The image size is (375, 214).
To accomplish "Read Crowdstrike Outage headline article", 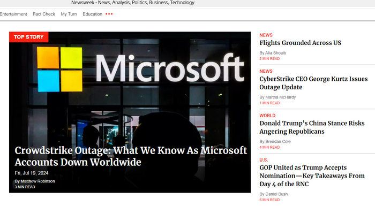I will pos(131,156).
